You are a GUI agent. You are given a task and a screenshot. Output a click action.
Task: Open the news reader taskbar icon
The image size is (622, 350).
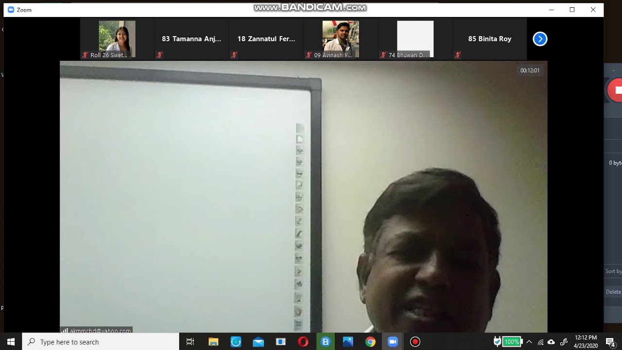point(281,342)
